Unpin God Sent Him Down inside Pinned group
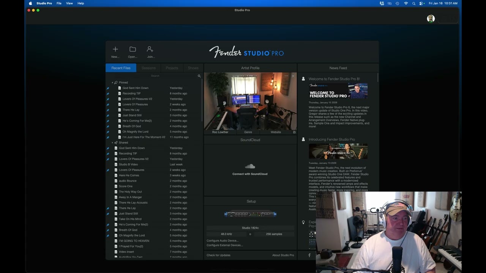Viewport: 486px width, 273px height. [108, 88]
